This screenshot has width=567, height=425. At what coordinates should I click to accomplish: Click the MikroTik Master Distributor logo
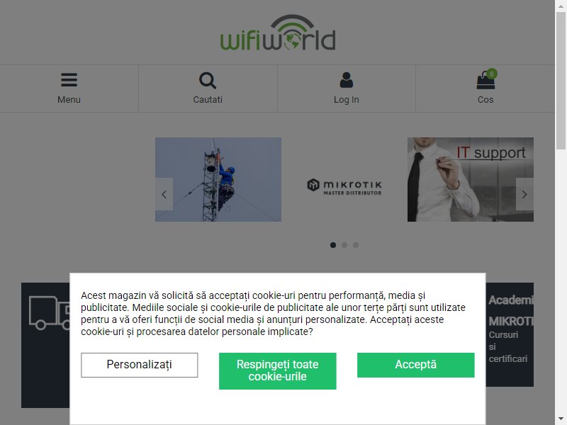click(x=344, y=187)
